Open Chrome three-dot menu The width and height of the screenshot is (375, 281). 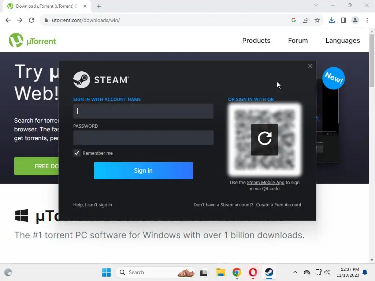click(367, 20)
